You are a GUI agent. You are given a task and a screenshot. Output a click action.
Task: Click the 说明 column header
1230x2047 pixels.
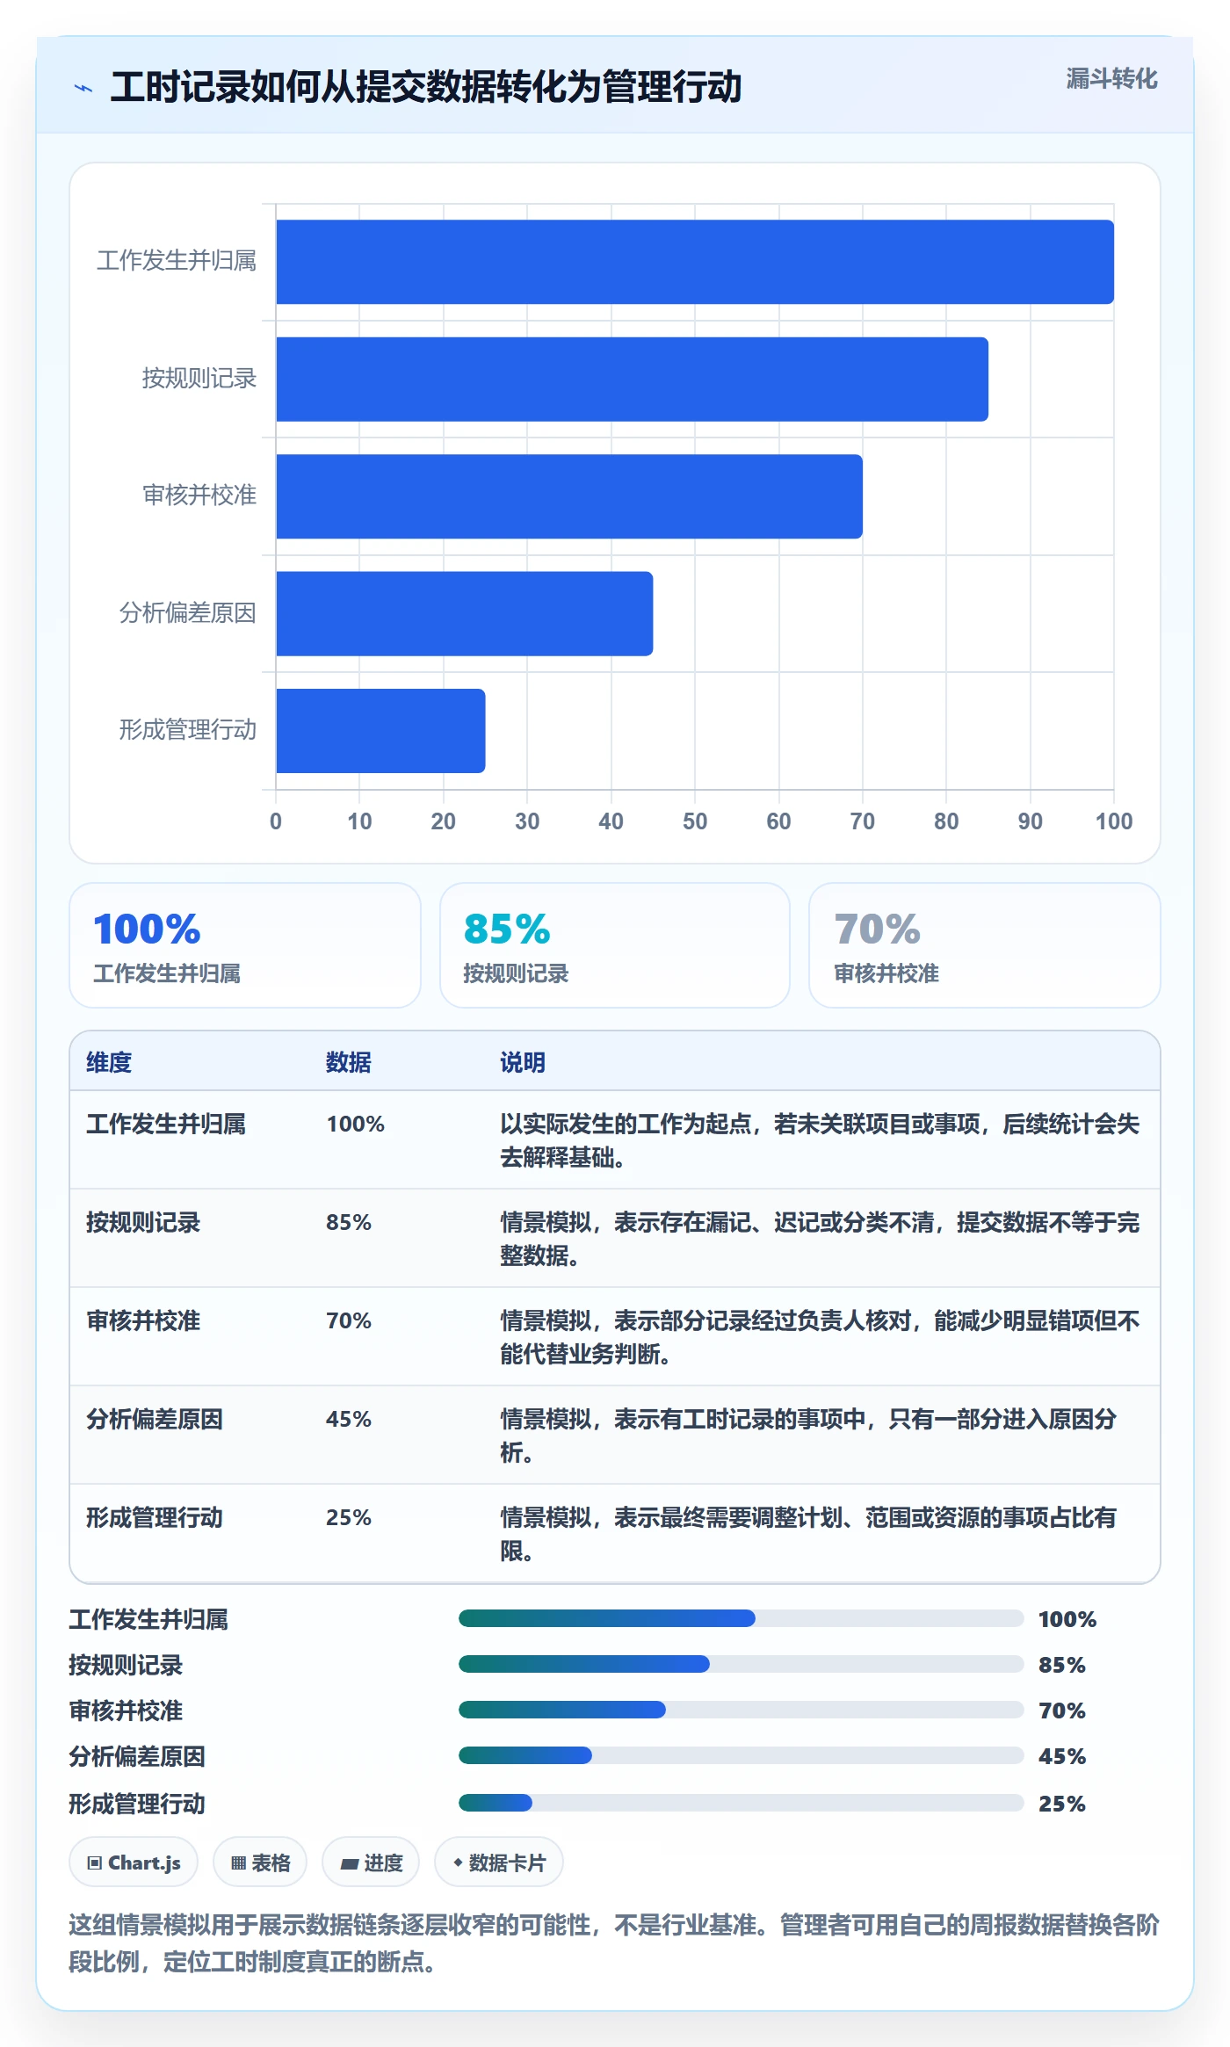pyautogui.click(x=523, y=1062)
